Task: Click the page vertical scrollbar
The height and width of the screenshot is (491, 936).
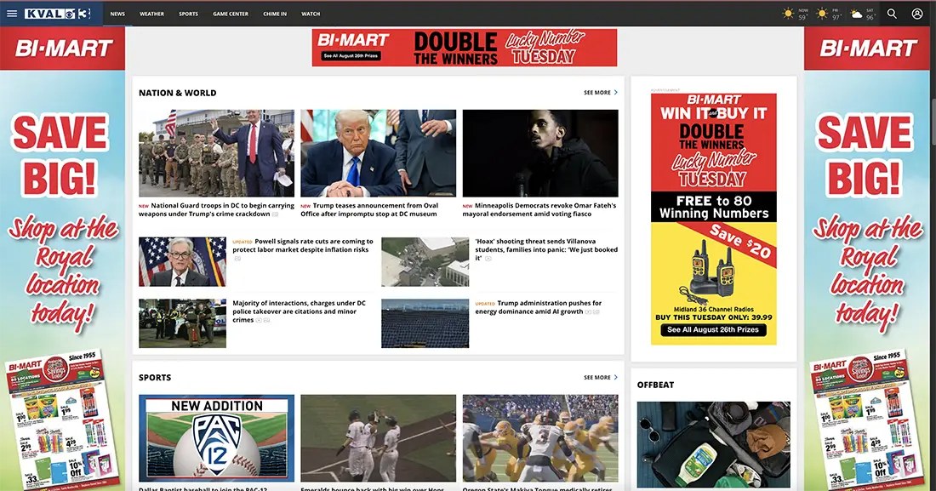Action: click(933, 123)
